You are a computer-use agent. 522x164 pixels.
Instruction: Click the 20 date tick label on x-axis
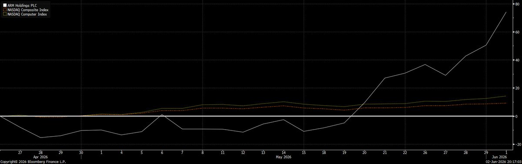coord(364,152)
